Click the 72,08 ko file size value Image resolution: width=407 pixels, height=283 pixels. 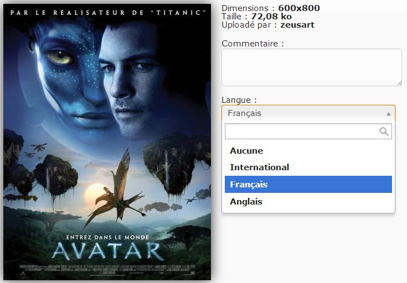(x=271, y=17)
